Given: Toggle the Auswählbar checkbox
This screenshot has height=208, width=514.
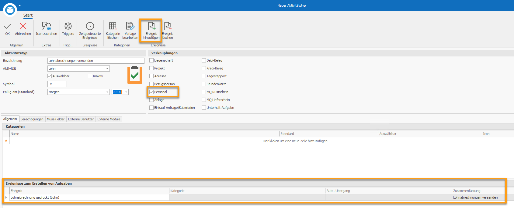Looking at the screenshot, I should point(50,76).
